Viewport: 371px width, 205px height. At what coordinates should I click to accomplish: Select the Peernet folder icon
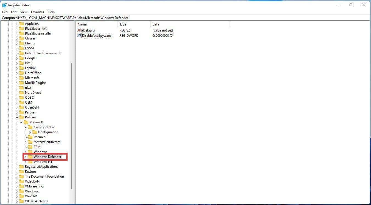tap(30, 137)
